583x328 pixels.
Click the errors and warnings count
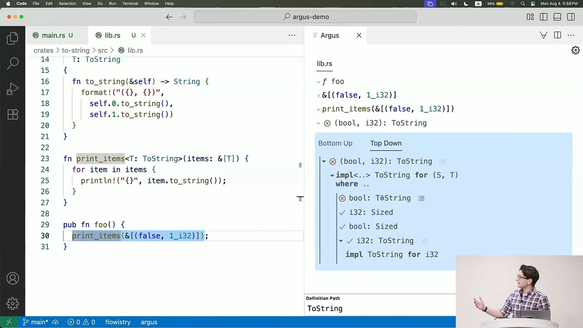pos(81,322)
